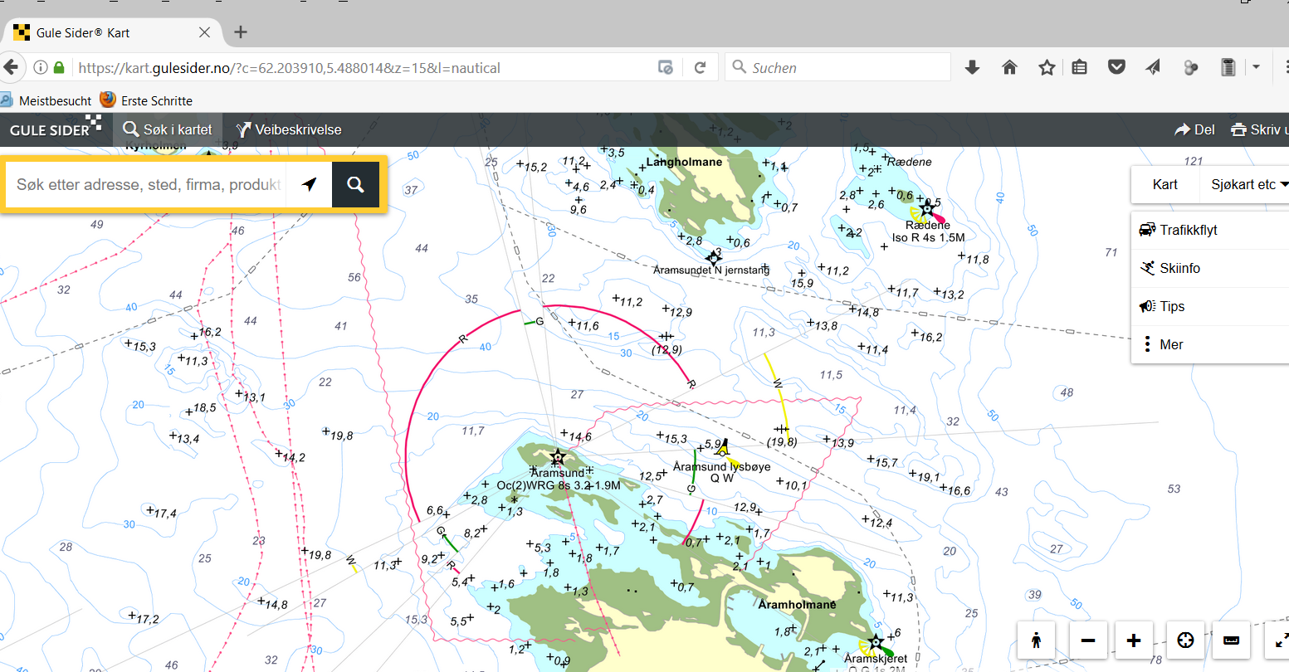The width and height of the screenshot is (1289, 672).
Task: Toggle the Tips layer option
Action: click(x=1171, y=306)
